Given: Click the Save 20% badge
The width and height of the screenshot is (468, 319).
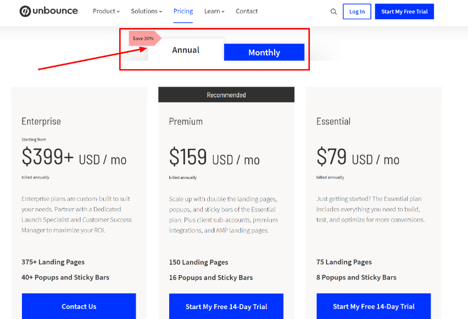Looking at the screenshot, I should point(144,38).
